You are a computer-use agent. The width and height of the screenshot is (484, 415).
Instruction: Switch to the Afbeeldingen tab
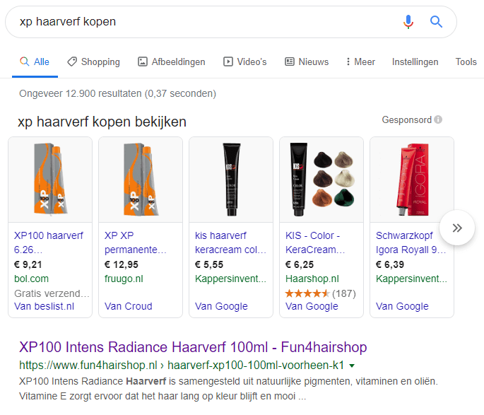click(x=171, y=62)
